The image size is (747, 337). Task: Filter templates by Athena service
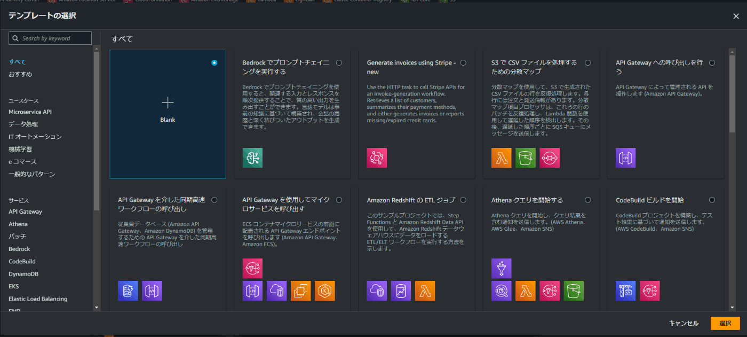point(18,224)
